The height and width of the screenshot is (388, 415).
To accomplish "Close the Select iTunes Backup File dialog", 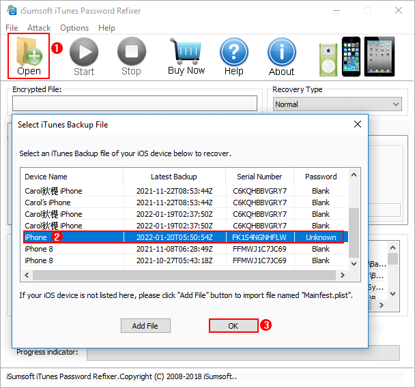I will click(357, 124).
